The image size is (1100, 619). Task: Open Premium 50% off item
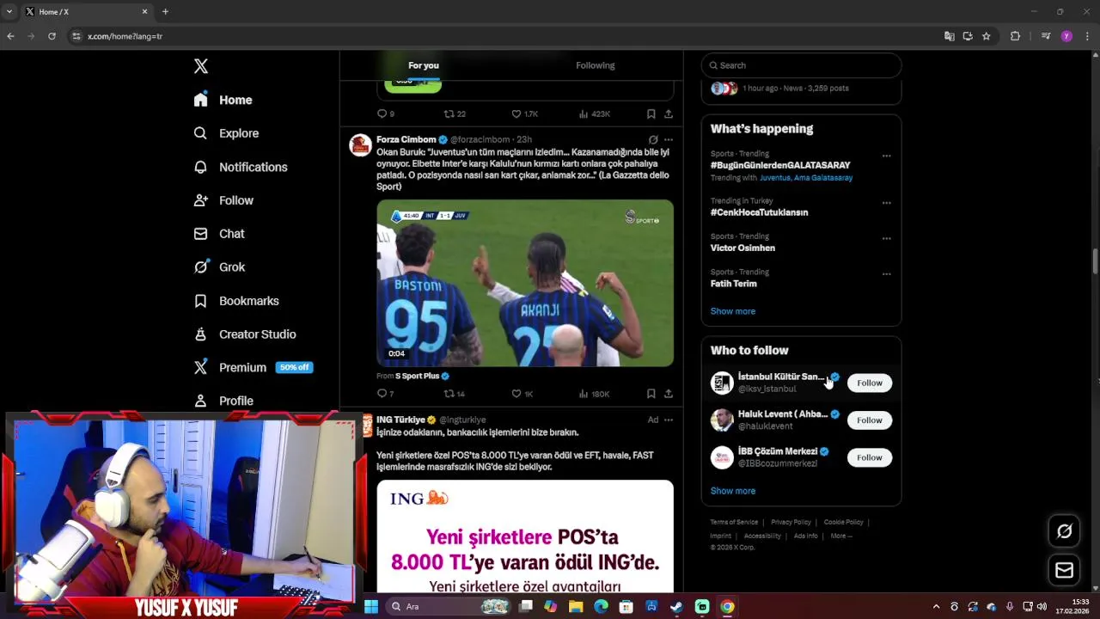[x=254, y=367]
